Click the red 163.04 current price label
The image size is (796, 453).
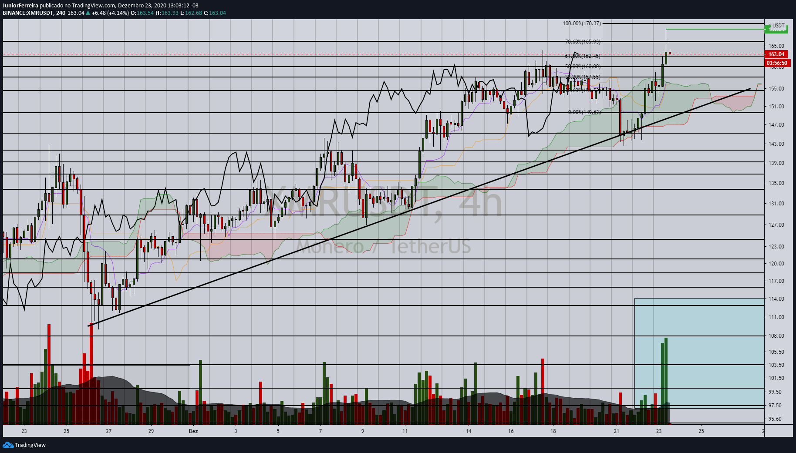pyautogui.click(x=776, y=54)
